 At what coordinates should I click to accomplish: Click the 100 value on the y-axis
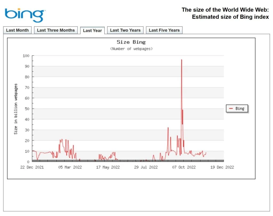click(26, 56)
